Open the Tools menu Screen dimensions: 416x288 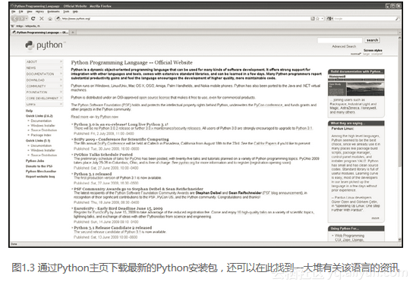pyautogui.click(x=66, y=11)
